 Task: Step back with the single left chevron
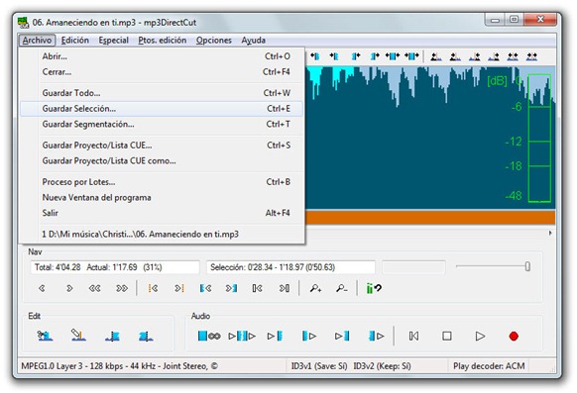(x=42, y=288)
